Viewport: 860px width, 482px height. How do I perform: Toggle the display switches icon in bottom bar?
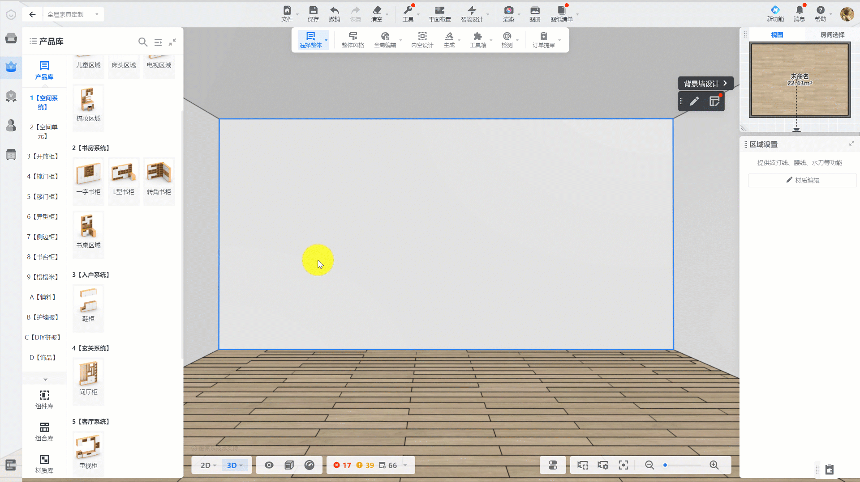point(553,465)
